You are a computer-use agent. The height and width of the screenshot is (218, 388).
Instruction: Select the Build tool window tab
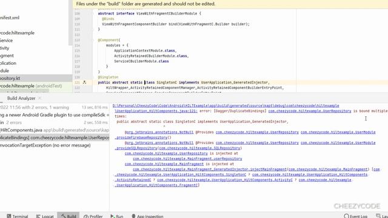click(x=69, y=216)
